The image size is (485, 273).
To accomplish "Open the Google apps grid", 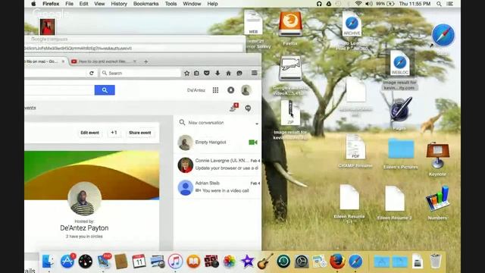I will click(x=215, y=90).
